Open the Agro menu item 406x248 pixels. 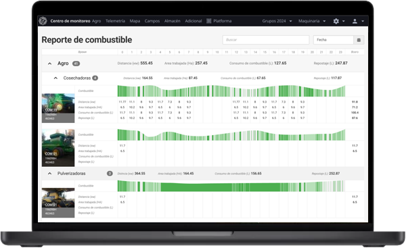[97, 21]
